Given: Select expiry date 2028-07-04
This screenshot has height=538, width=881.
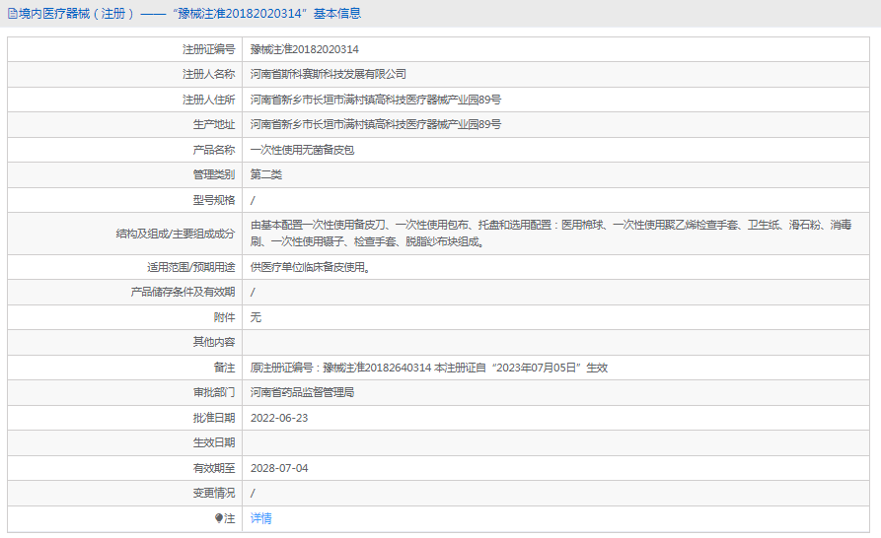Looking at the screenshot, I should (x=279, y=468).
